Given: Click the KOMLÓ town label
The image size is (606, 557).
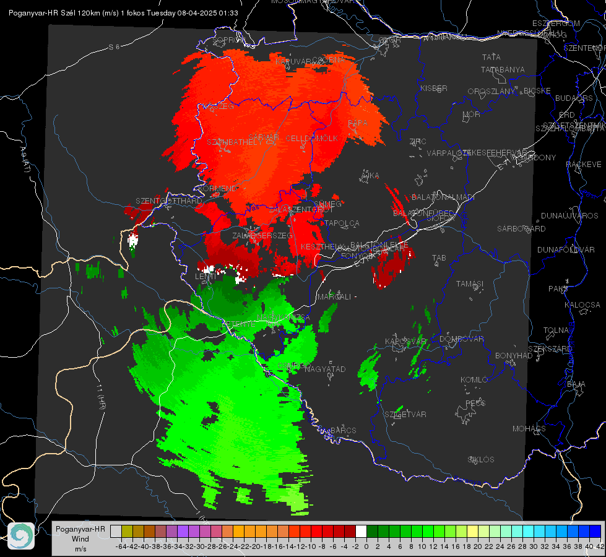Looking at the screenshot, I should pyautogui.click(x=474, y=380).
